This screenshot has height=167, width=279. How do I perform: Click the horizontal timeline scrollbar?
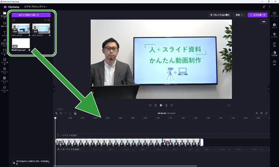125,166
